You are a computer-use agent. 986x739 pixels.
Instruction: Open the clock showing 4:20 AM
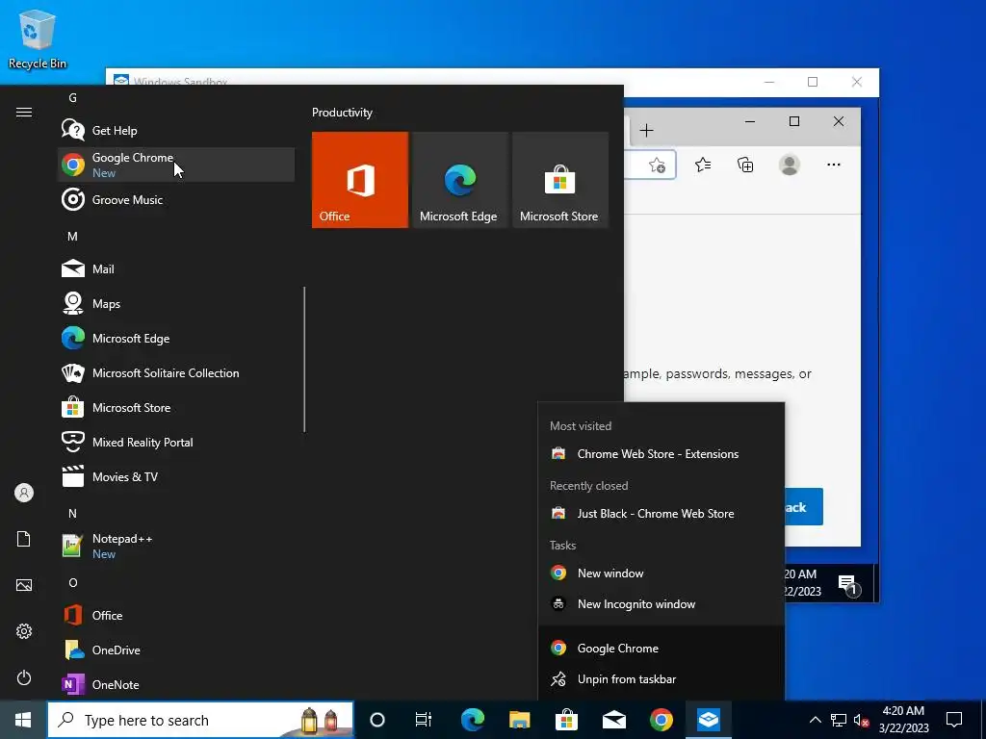[x=903, y=720]
